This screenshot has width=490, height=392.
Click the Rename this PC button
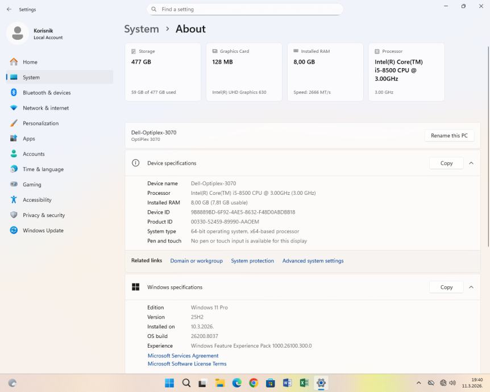[449, 136]
